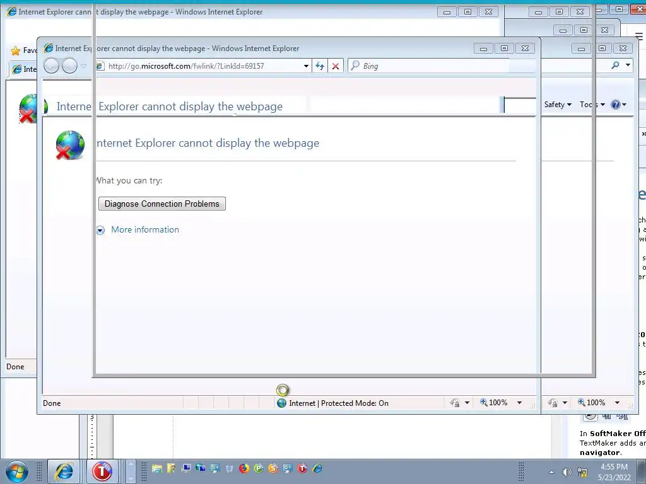Viewport: 646px width, 484px height.
Task: Open the user folder quick launch icon
Action: [x=171, y=468]
